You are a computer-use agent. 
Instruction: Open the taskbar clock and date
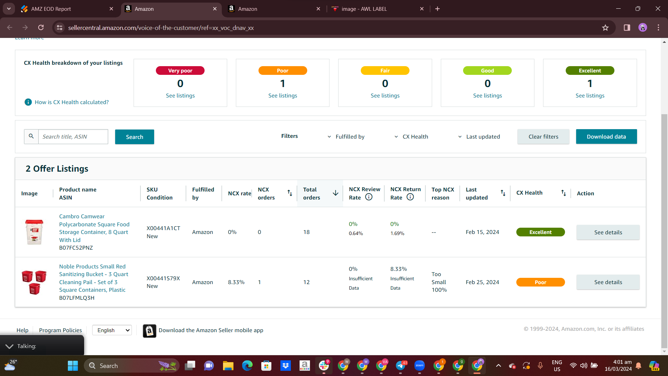click(x=618, y=366)
